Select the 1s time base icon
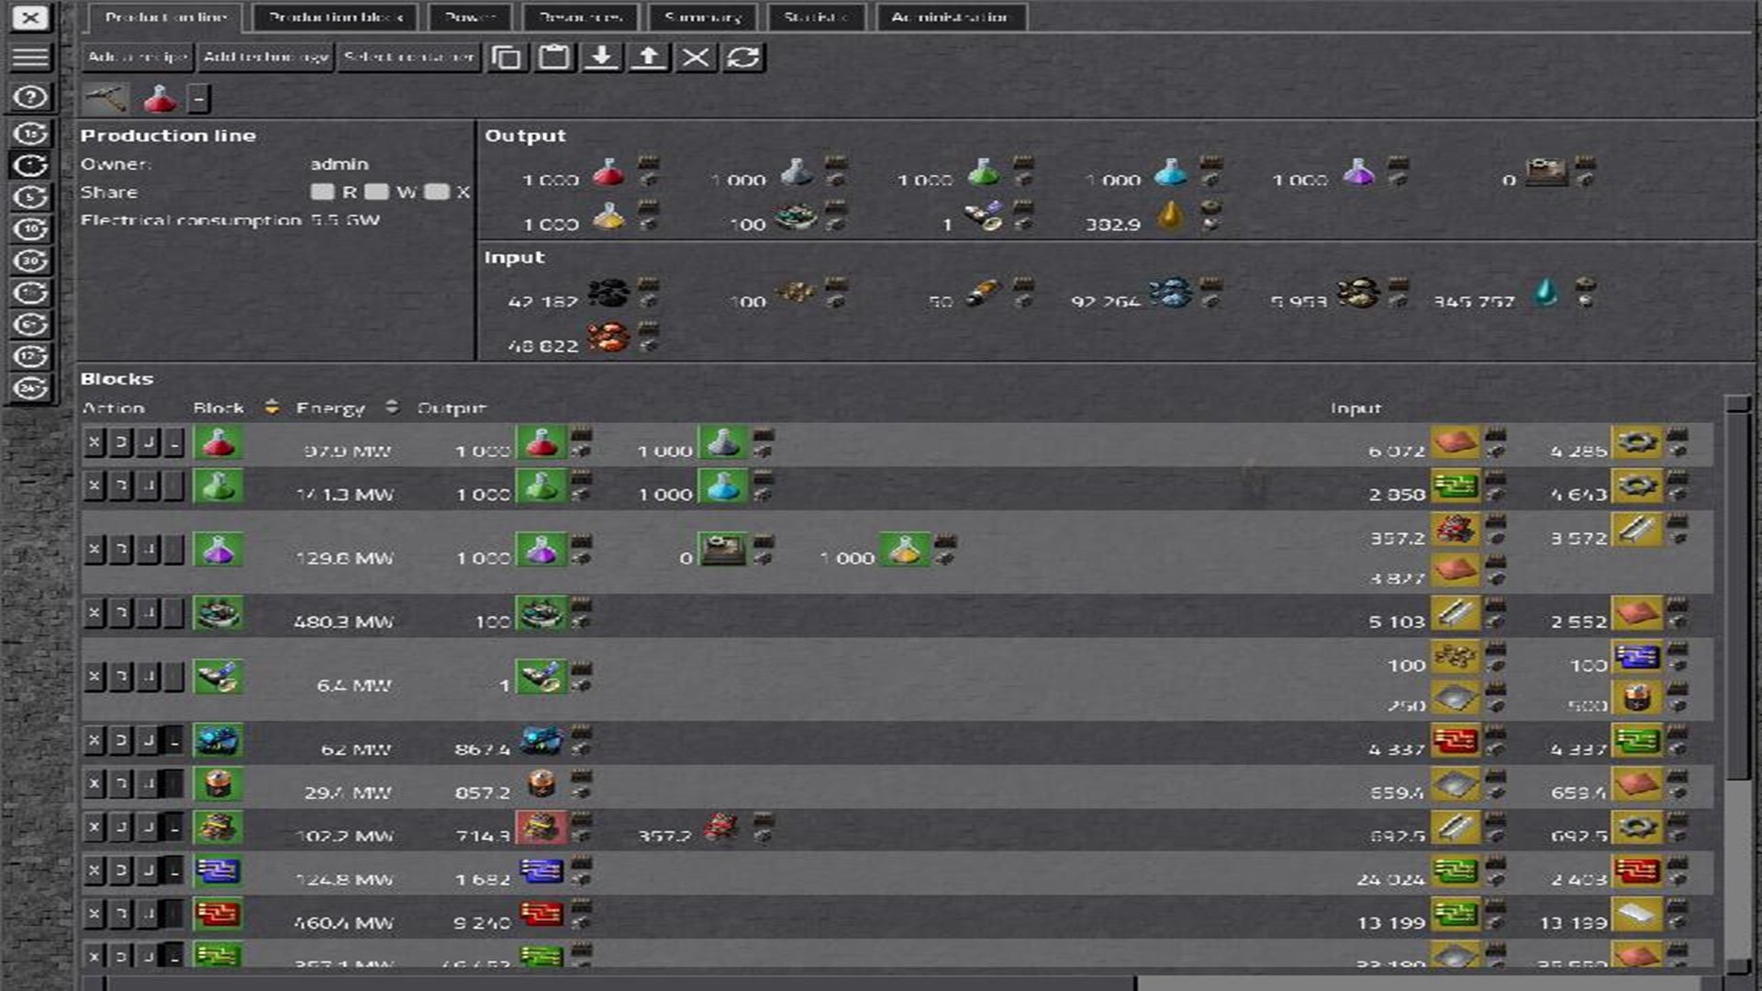Viewport: 1762px width, 991px height. [x=30, y=134]
